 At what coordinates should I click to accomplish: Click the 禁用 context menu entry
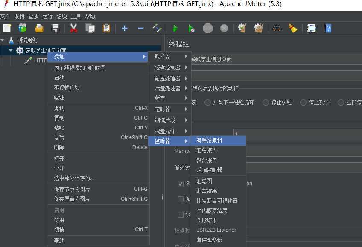[99, 220]
